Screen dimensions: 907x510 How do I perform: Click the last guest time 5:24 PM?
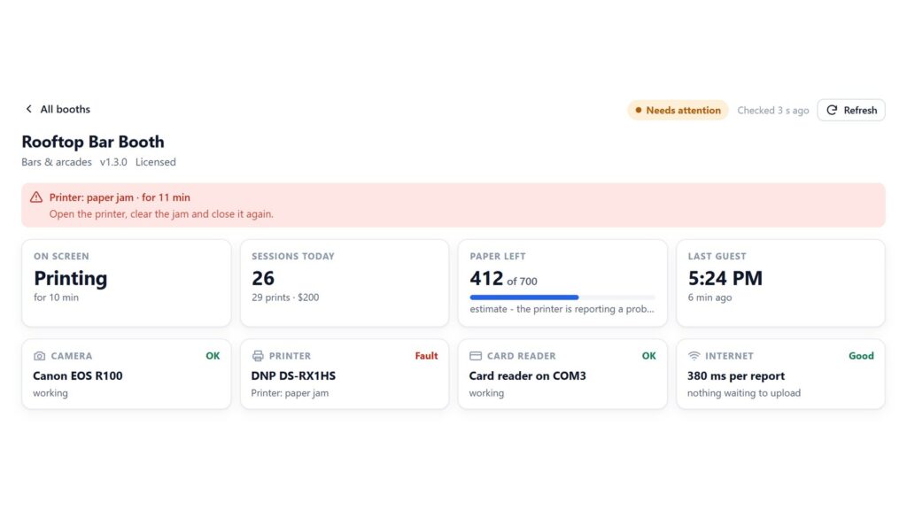pyautogui.click(x=725, y=279)
